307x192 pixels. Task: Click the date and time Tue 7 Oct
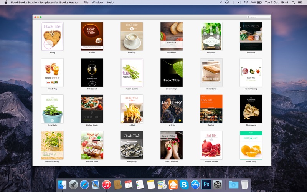pos(276,2)
